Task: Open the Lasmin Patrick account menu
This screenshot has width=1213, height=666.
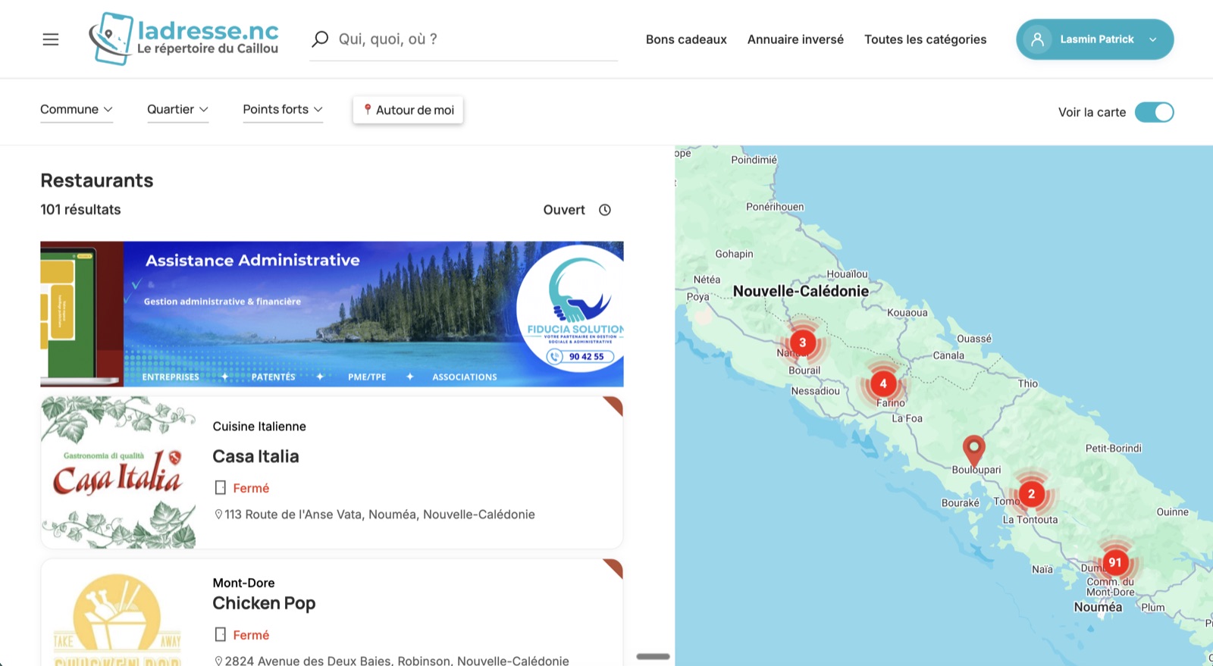Action: point(1095,39)
